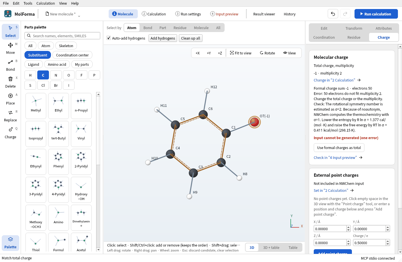Open the New molecule dropdown arrow
The width and height of the screenshot is (402, 262).
point(79,16)
